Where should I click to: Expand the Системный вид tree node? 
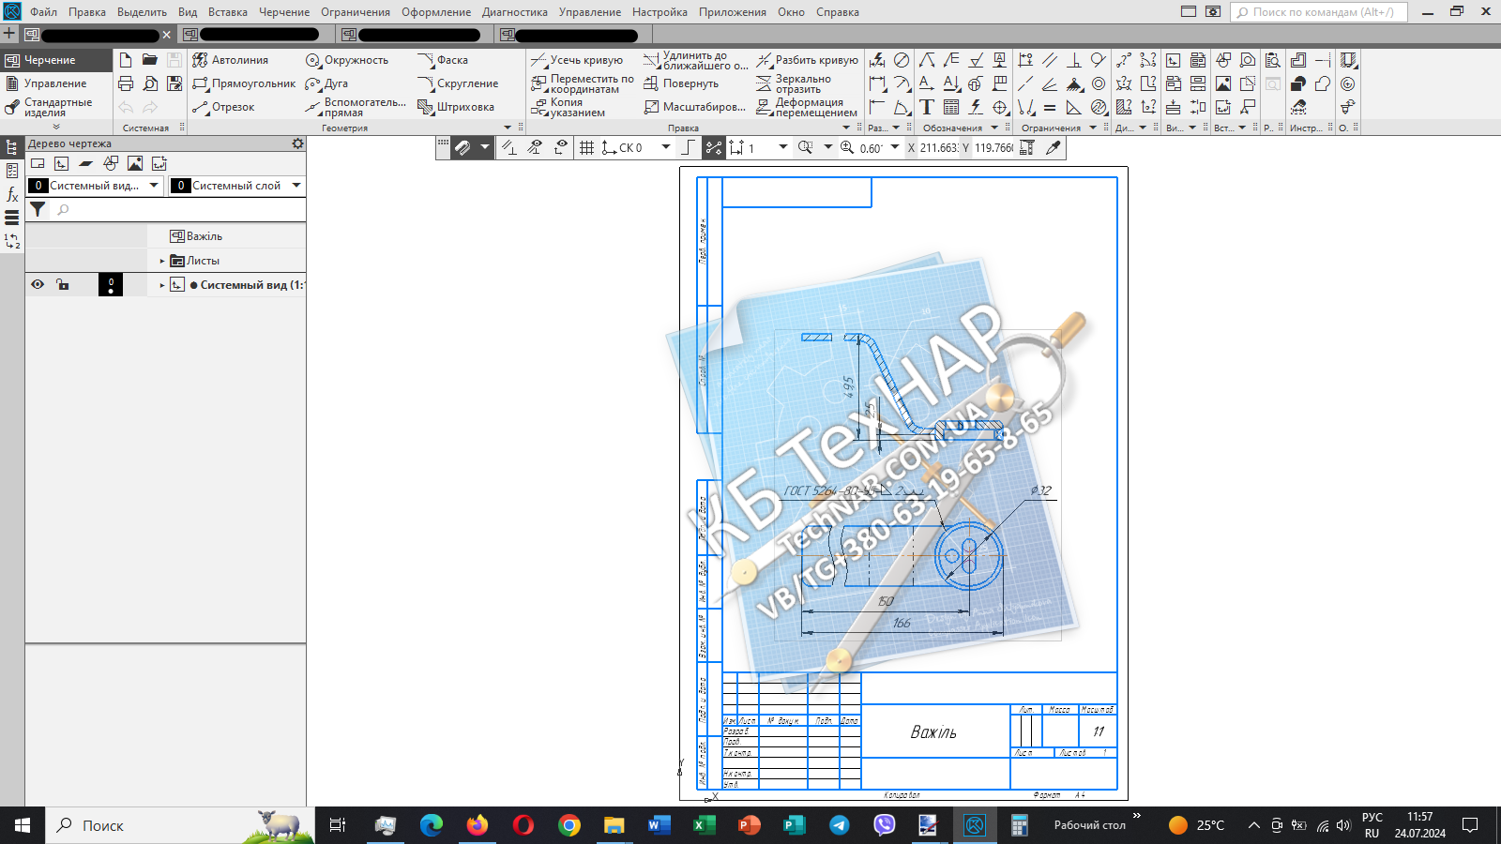(162, 285)
